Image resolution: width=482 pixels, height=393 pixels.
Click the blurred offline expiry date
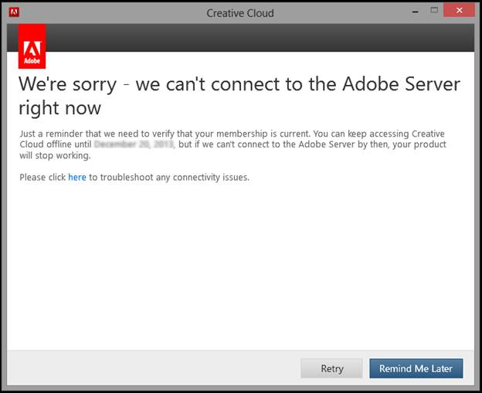pos(134,144)
